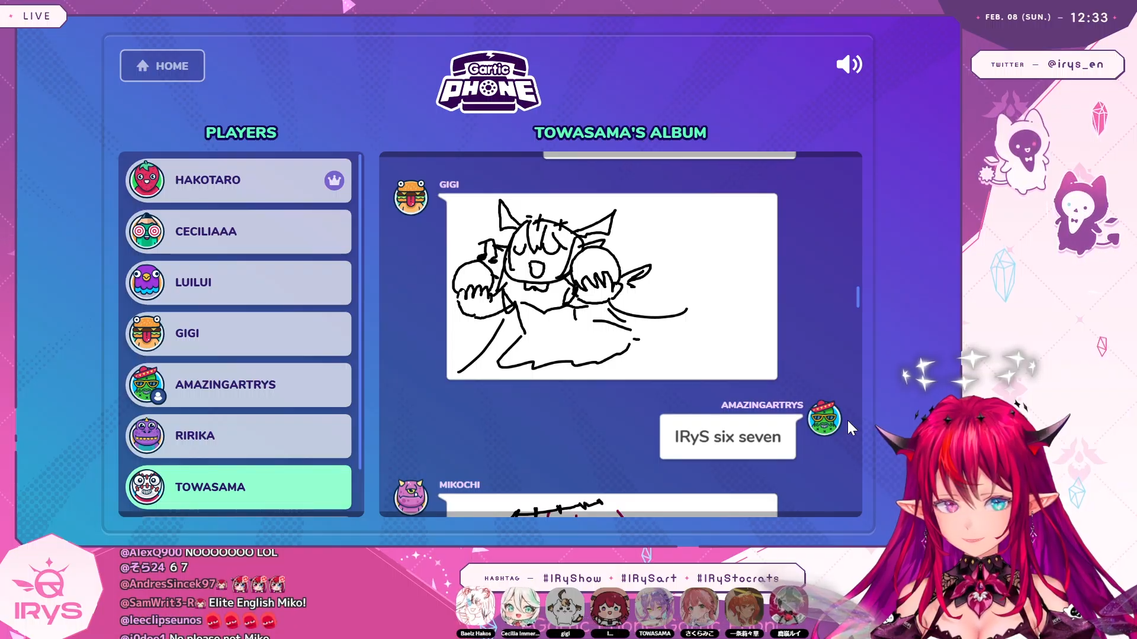Select CECILIAAA avatar icon
This screenshot has width=1137, height=639.
click(146, 231)
